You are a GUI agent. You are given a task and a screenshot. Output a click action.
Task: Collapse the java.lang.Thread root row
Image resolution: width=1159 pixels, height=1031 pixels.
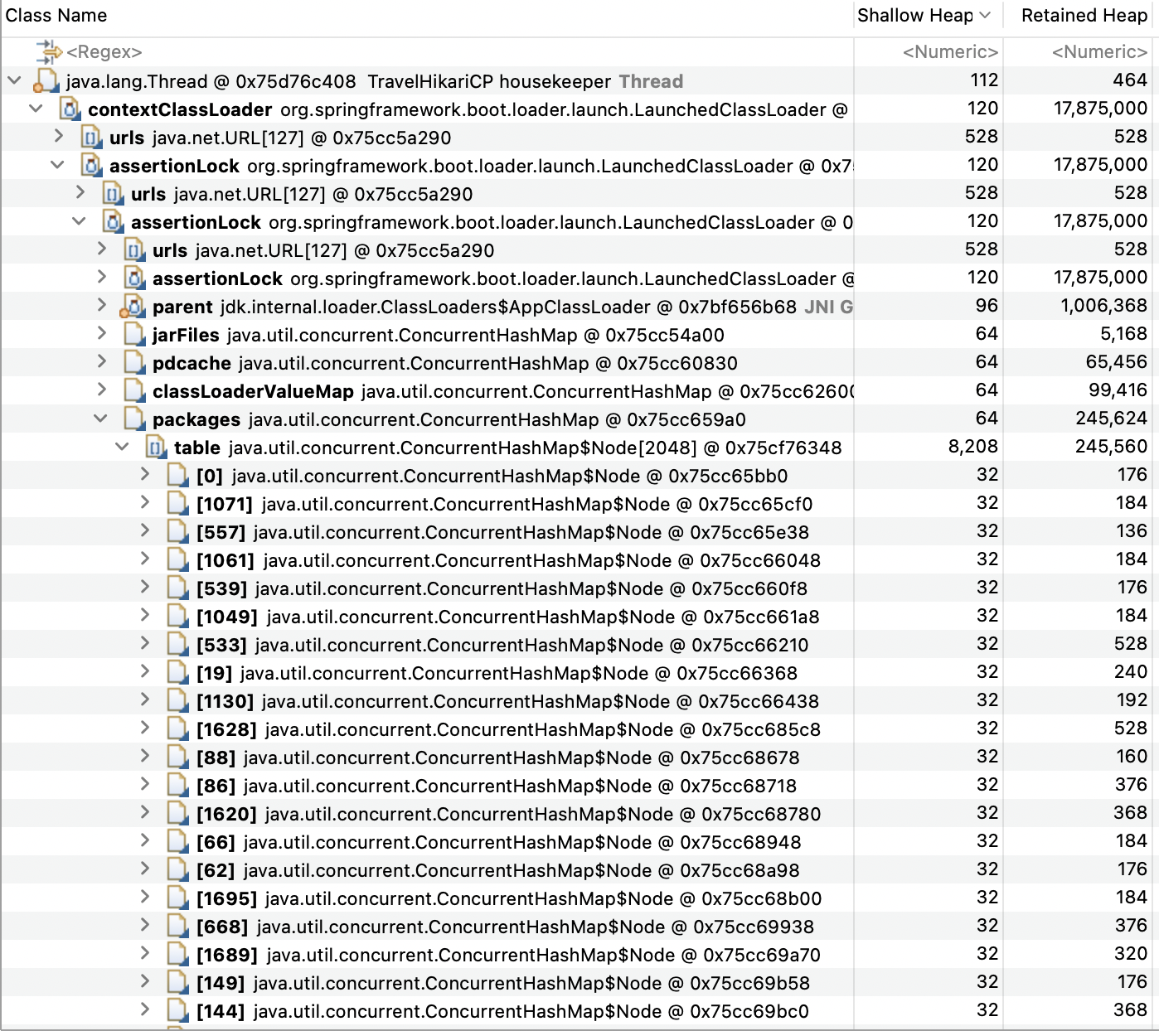tap(14, 80)
